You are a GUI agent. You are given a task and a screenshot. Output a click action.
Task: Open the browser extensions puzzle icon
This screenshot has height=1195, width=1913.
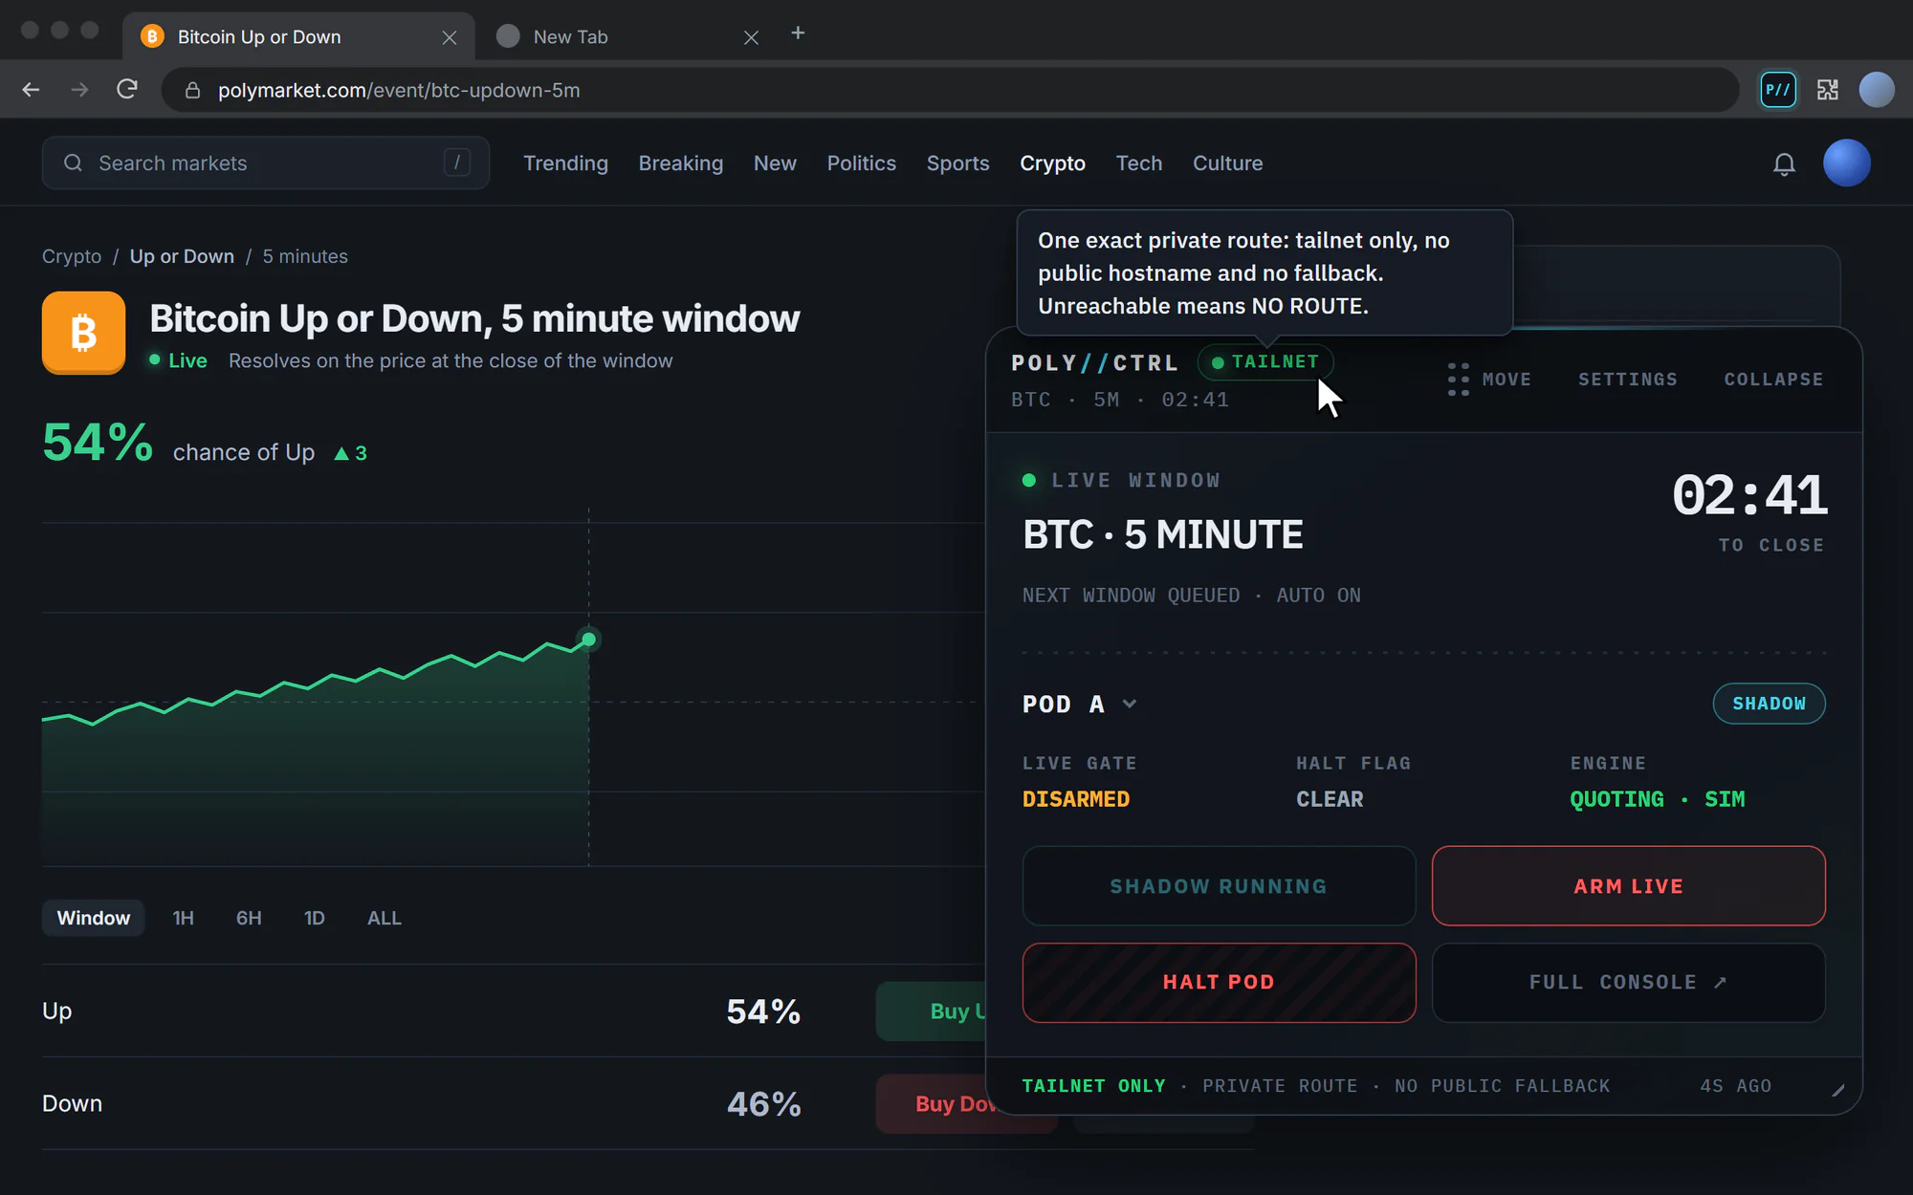(x=1828, y=90)
